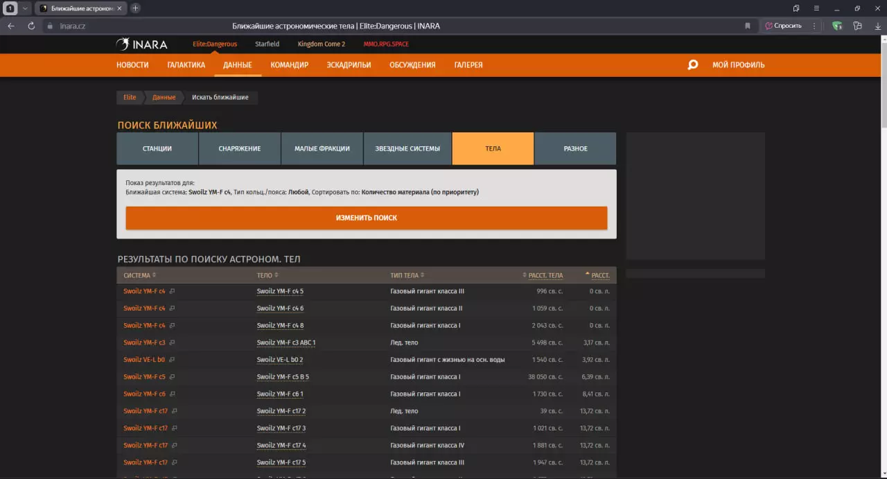Copy system name in Swoilz YM-F c4 6 row
The height and width of the screenshot is (479, 887).
pos(173,308)
